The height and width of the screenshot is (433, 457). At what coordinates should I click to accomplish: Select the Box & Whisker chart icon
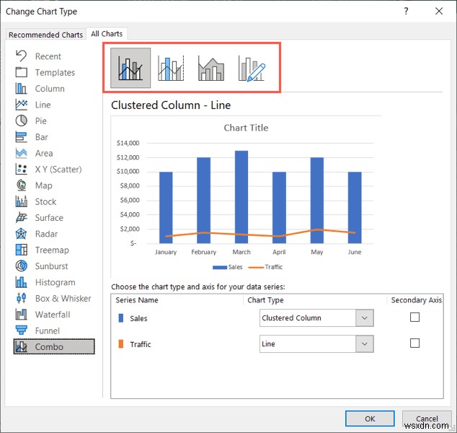tap(22, 298)
